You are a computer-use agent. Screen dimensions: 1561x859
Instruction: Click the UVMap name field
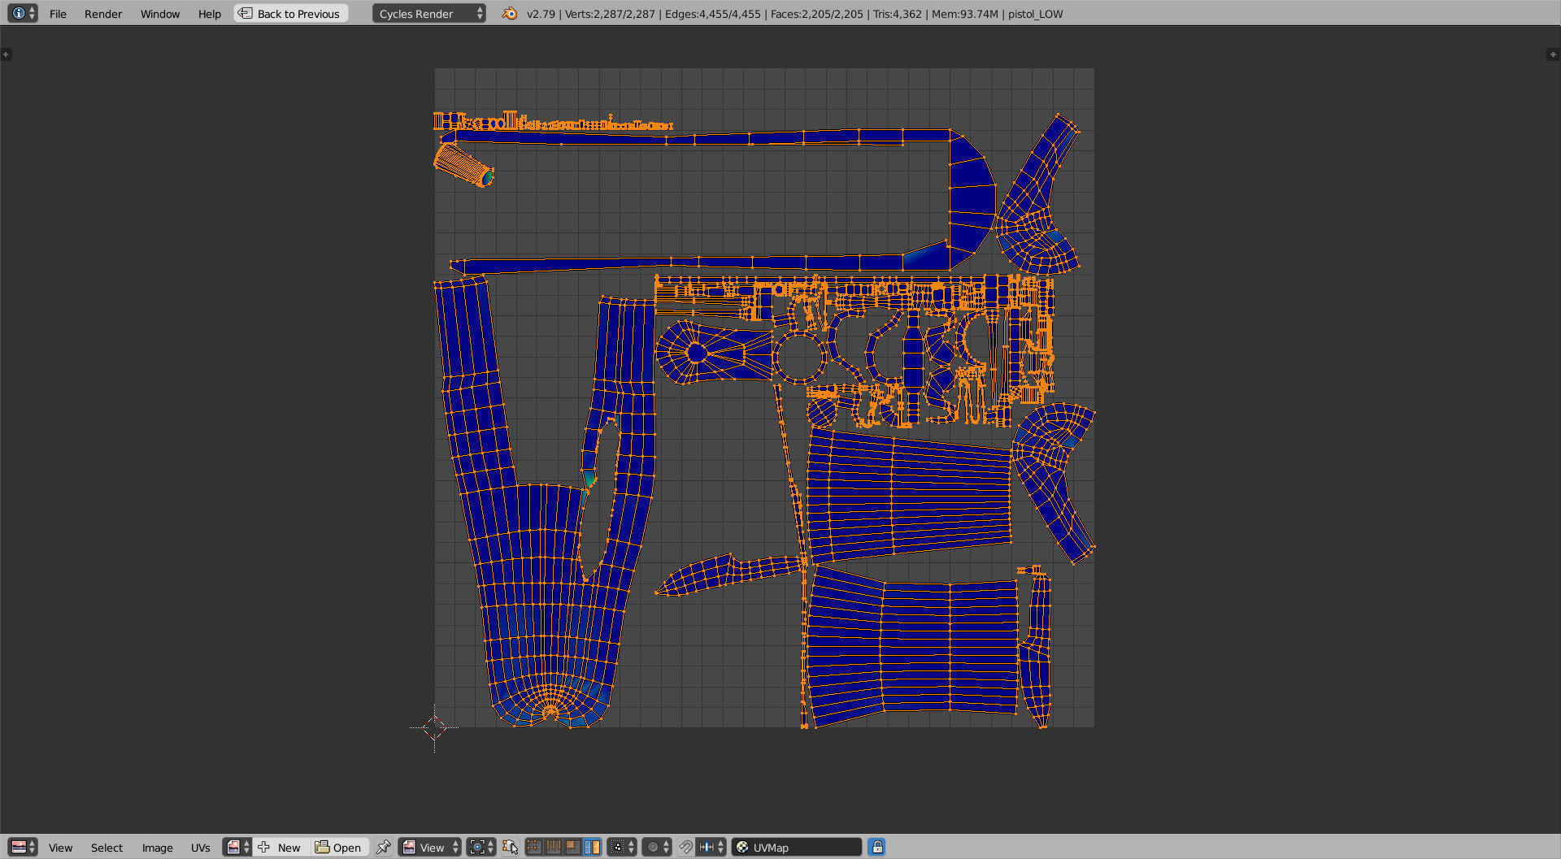[x=797, y=847]
